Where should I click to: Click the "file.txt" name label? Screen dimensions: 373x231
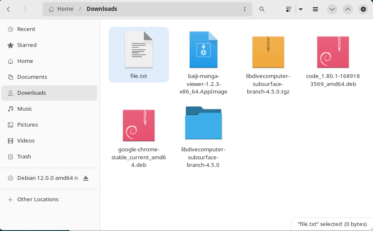[x=139, y=76]
